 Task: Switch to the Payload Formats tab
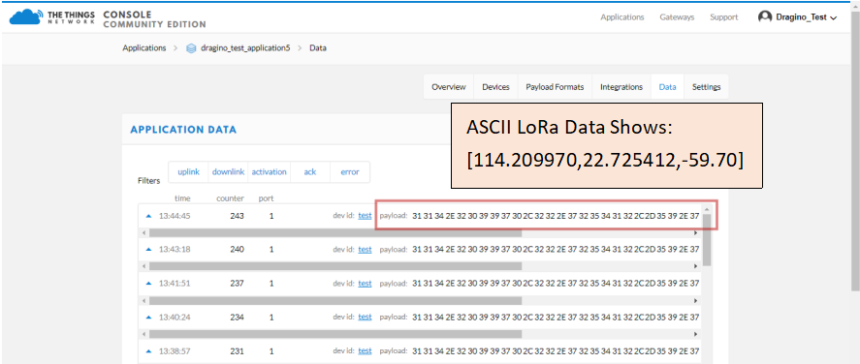(555, 86)
